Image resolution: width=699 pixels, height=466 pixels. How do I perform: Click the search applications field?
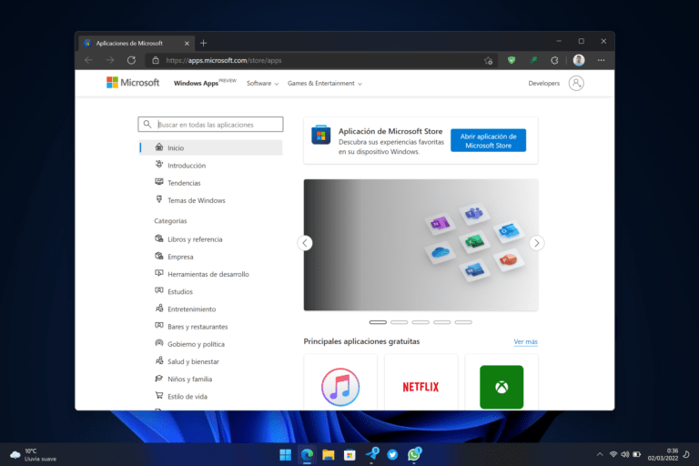point(210,125)
